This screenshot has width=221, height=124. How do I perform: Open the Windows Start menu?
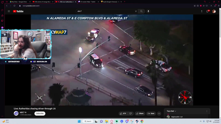point(79,121)
